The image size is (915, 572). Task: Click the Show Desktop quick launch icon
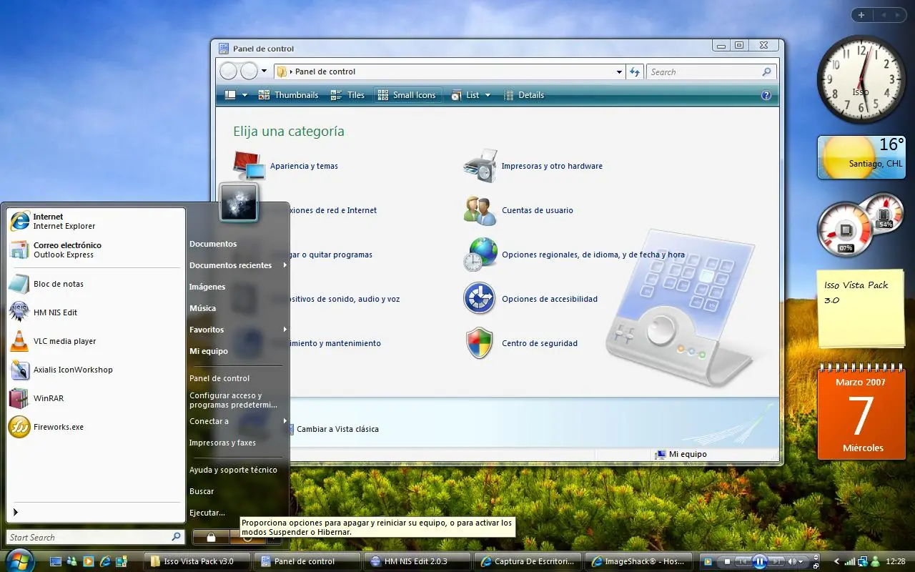click(x=56, y=561)
